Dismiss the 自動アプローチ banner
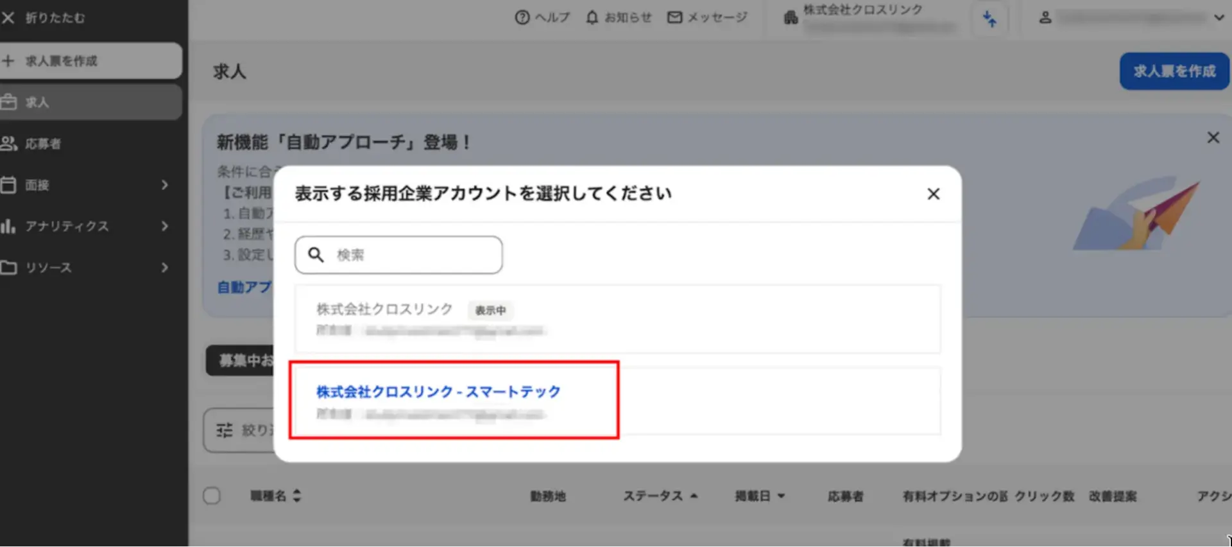 (1213, 137)
